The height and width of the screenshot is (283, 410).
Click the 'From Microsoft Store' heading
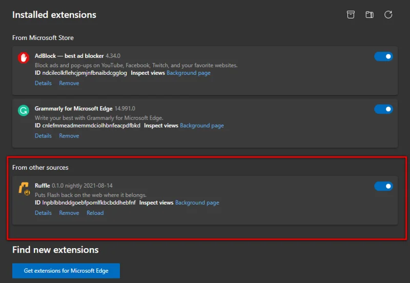[43, 38]
